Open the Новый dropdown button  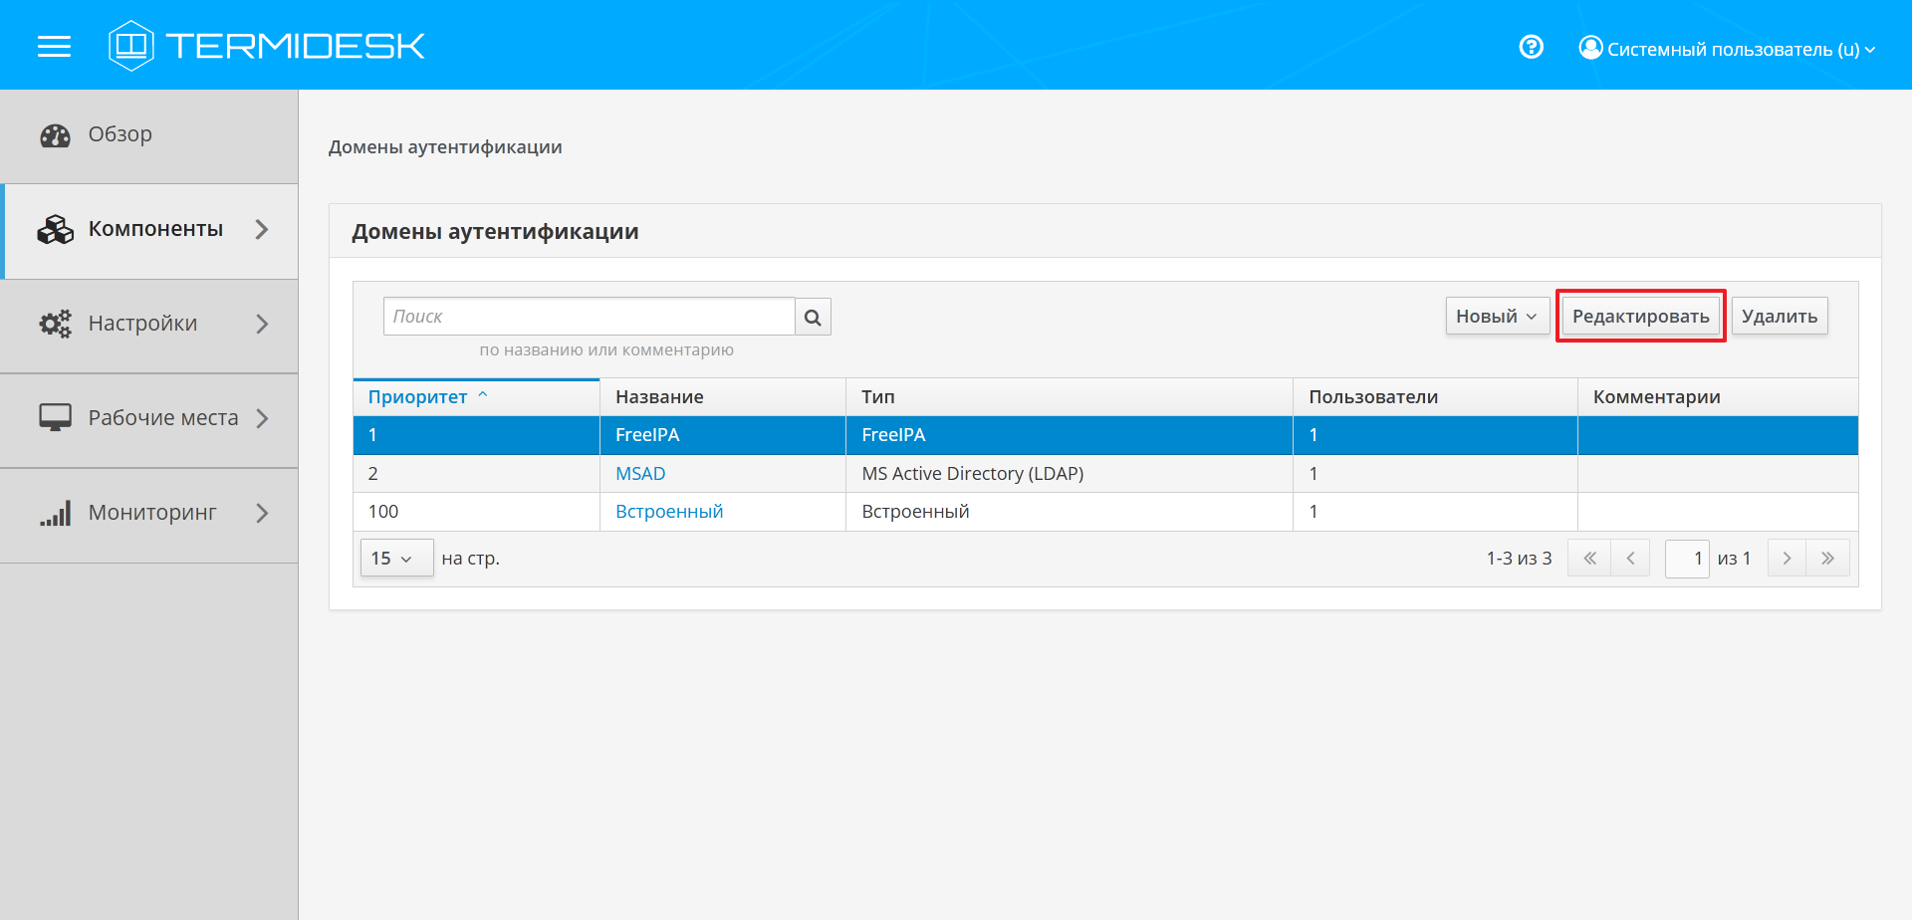(x=1496, y=317)
